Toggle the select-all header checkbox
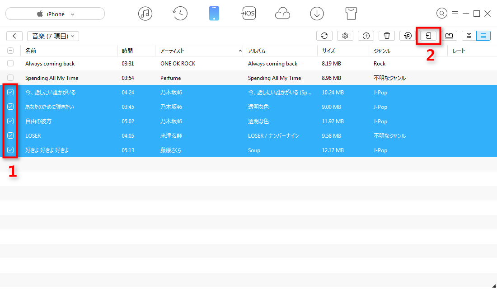This screenshot has height=289, width=497. click(x=10, y=51)
